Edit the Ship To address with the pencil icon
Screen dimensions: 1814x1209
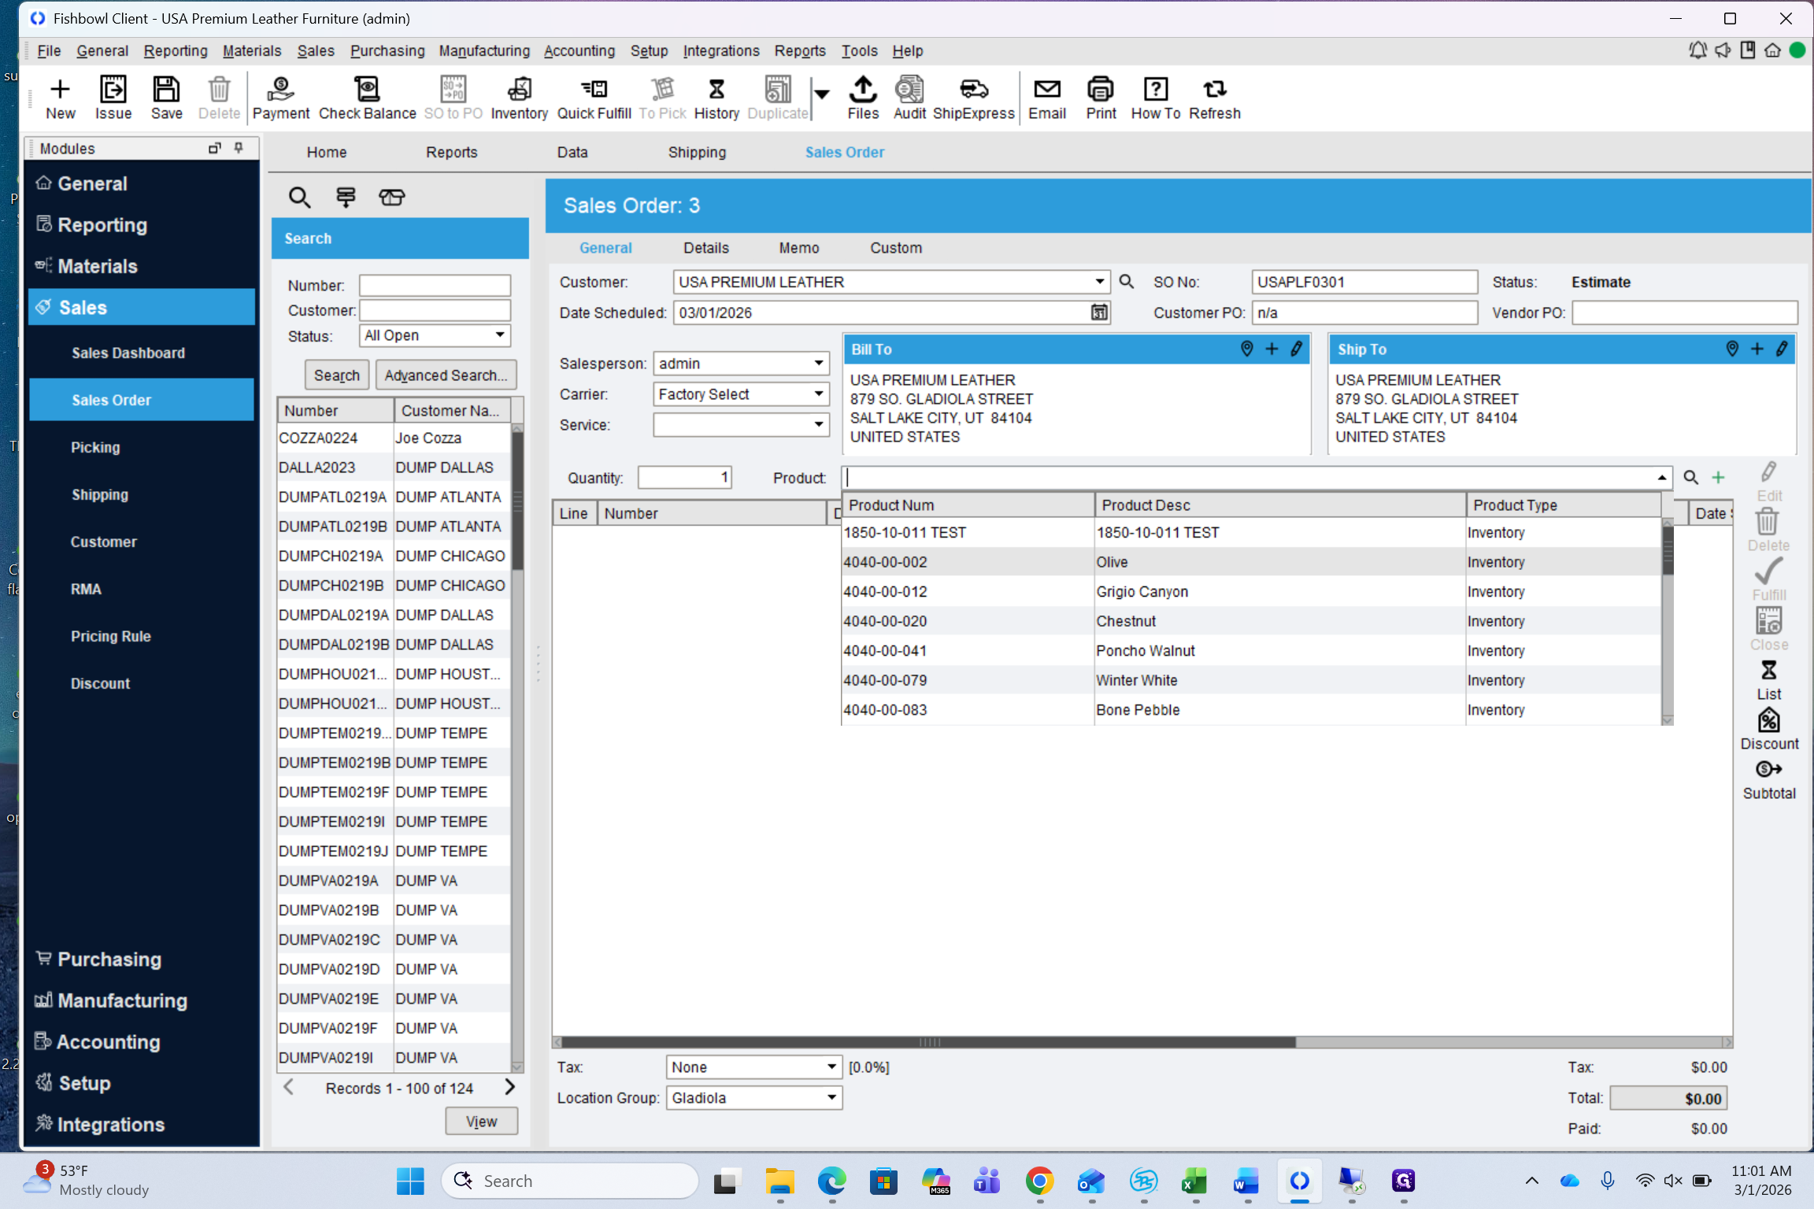[1782, 349]
